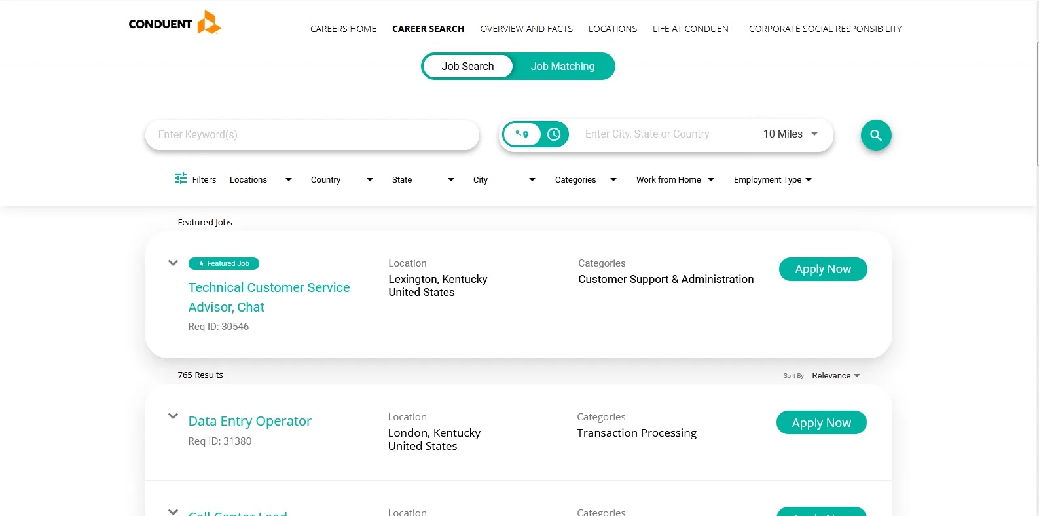Open Life at Conduent page
Image resolution: width=1039 pixels, height=516 pixels.
point(693,29)
